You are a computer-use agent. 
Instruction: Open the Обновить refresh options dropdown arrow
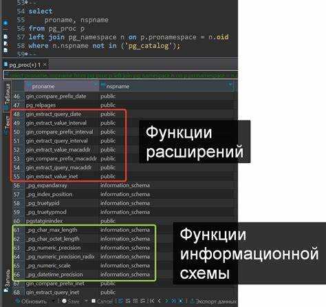pos(54,301)
